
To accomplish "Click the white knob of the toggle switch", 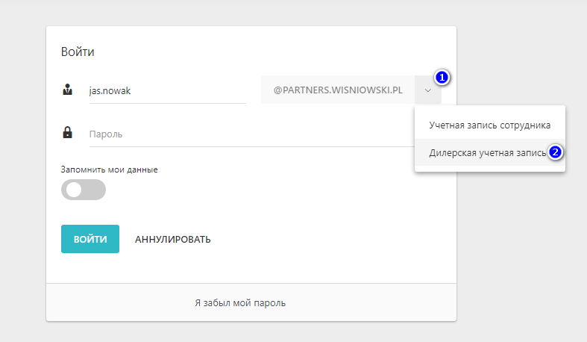I will pyautogui.click(x=73, y=190).
